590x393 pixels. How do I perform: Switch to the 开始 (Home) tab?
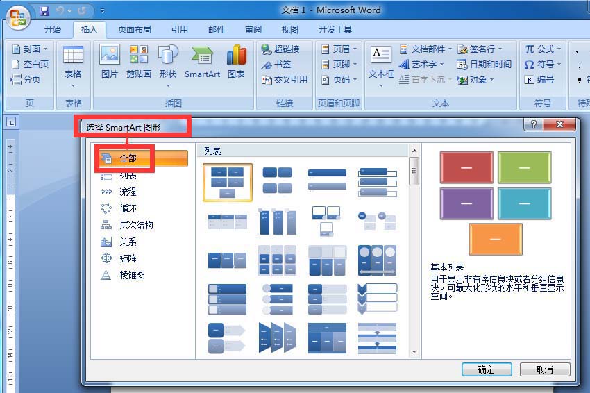(52, 29)
